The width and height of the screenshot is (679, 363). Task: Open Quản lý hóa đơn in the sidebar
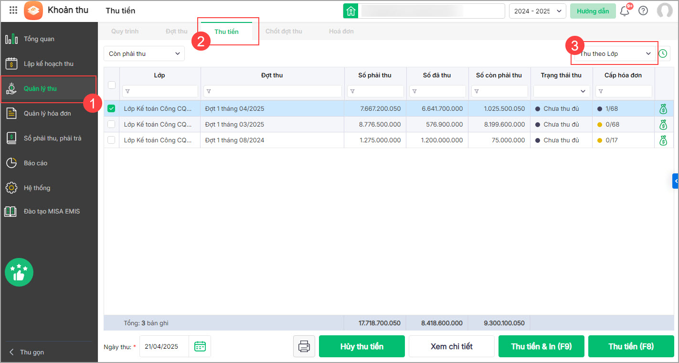pos(49,113)
